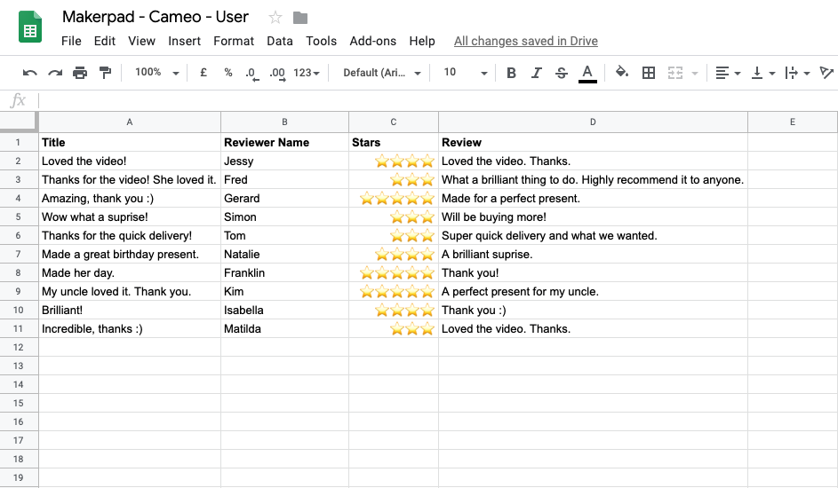Open the Default (Ari... font dropdown
Image resolution: width=838 pixels, height=488 pixels.
[x=381, y=73]
